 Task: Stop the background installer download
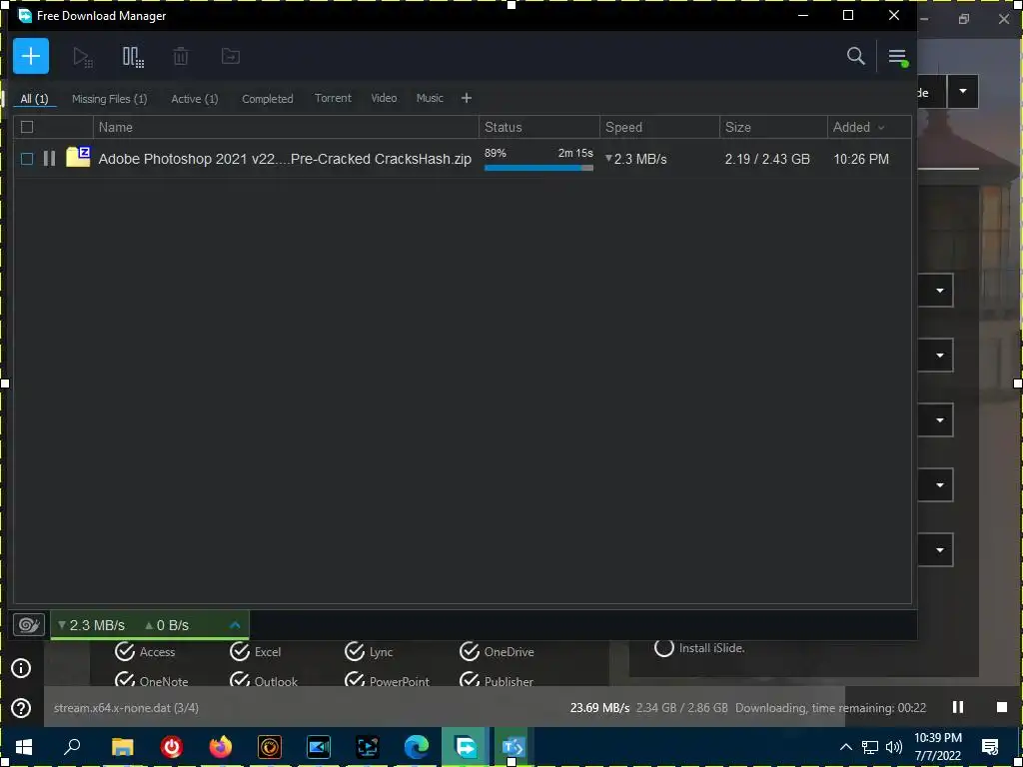(x=1001, y=707)
